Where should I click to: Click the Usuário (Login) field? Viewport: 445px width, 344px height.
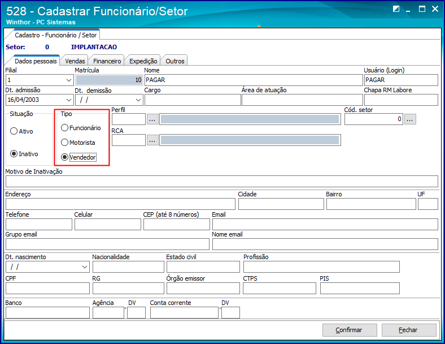[x=401, y=80]
